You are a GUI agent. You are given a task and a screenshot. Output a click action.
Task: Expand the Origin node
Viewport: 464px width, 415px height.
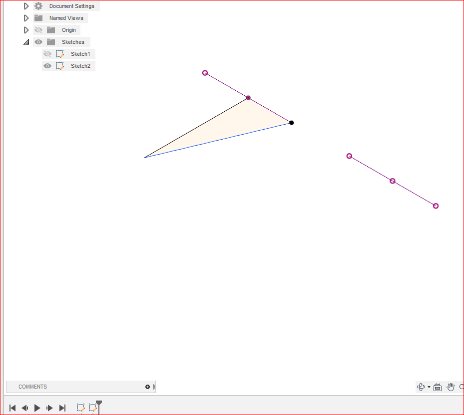26,30
